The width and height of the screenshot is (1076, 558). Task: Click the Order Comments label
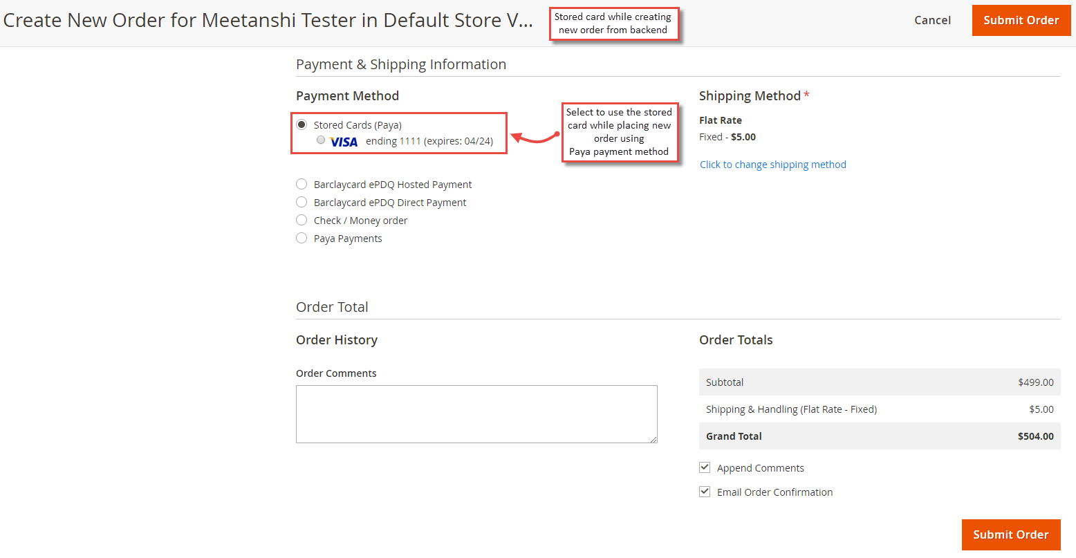[336, 373]
